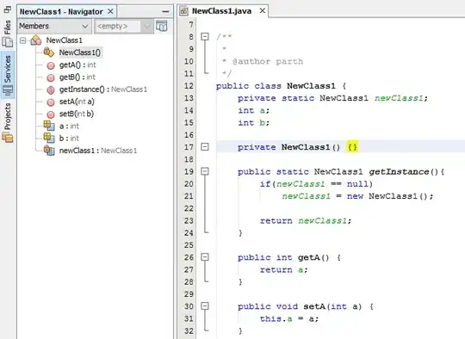This screenshot has height=339, width=465.
Task: Toggle code fold for getA at line 26
Action: point(205,257)
